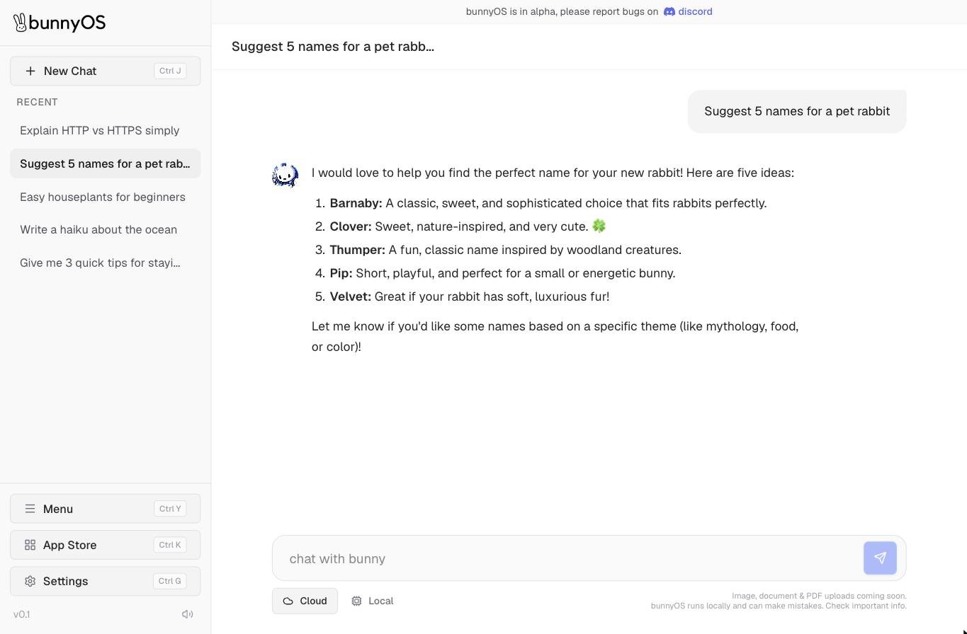Start a New Chat
The height and width of the screenshot is (634, 967).
point(106,71)
